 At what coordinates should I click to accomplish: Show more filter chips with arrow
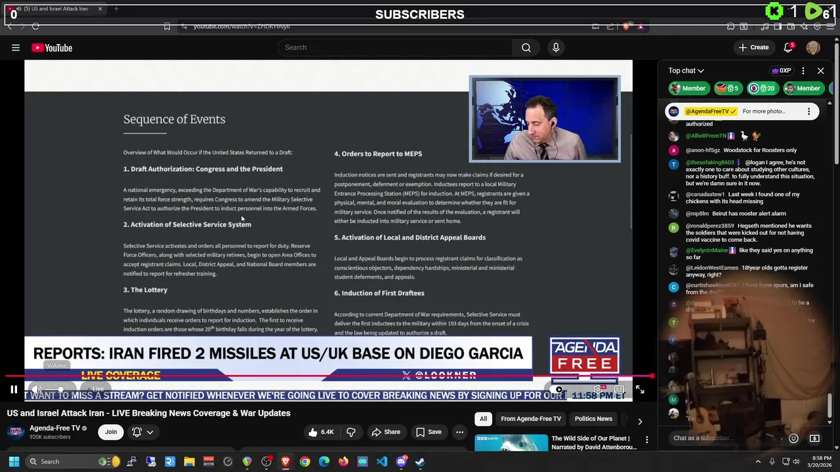tap(640, 422)
